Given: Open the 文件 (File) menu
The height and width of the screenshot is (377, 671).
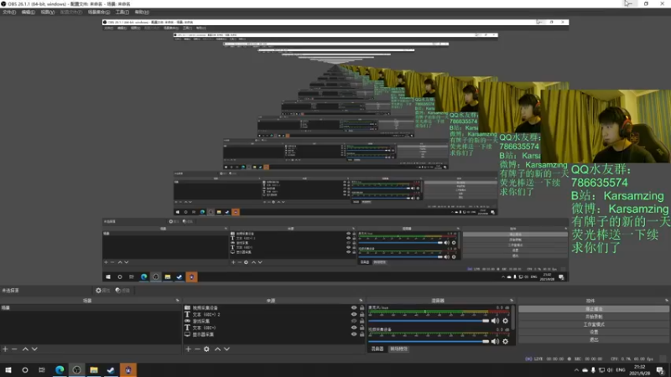Looking at the screenshot, I should pyautogui.click(x=9, y=12).
